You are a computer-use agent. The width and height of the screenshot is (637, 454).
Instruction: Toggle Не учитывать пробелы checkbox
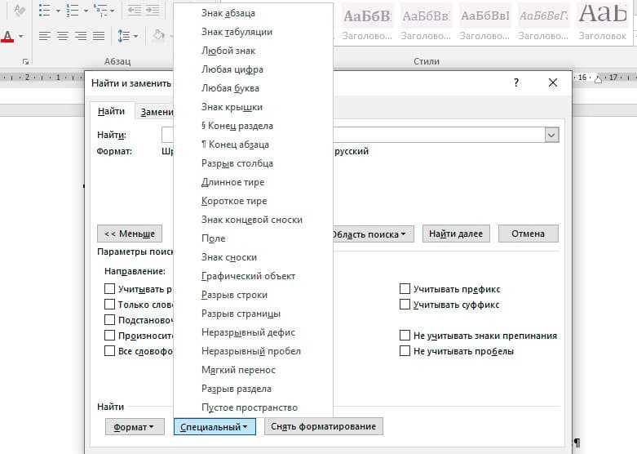click(405, 350)
